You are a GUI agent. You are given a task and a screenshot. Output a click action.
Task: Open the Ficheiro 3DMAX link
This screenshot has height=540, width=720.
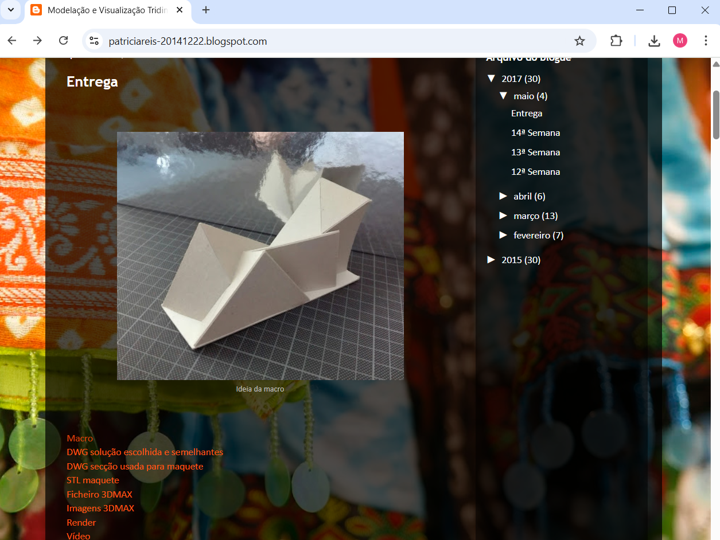(x=99, y=495)
